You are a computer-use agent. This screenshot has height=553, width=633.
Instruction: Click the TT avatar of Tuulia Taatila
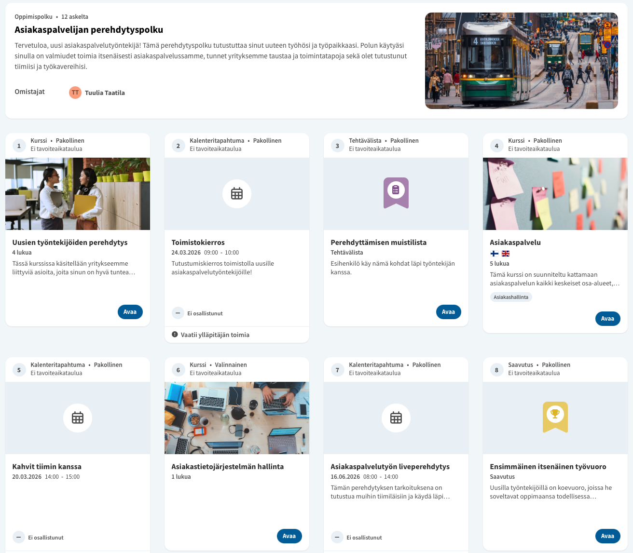point(75,93)
